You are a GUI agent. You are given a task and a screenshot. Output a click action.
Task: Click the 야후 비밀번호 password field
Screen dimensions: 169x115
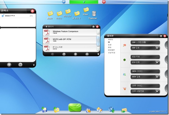[x=143, y=91]
